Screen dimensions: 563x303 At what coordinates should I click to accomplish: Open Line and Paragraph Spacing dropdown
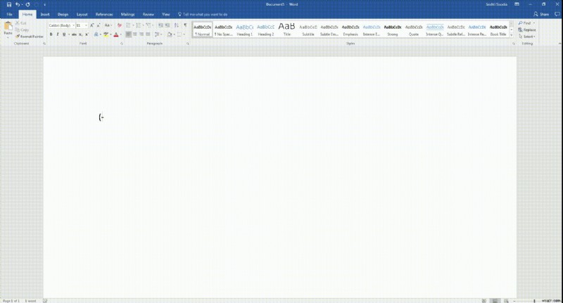(x=158, y=34)
